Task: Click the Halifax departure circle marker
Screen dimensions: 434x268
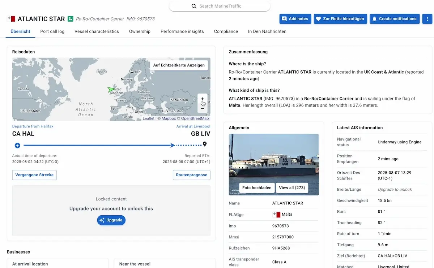Action: pyautogui.click(x=17, y=145)
